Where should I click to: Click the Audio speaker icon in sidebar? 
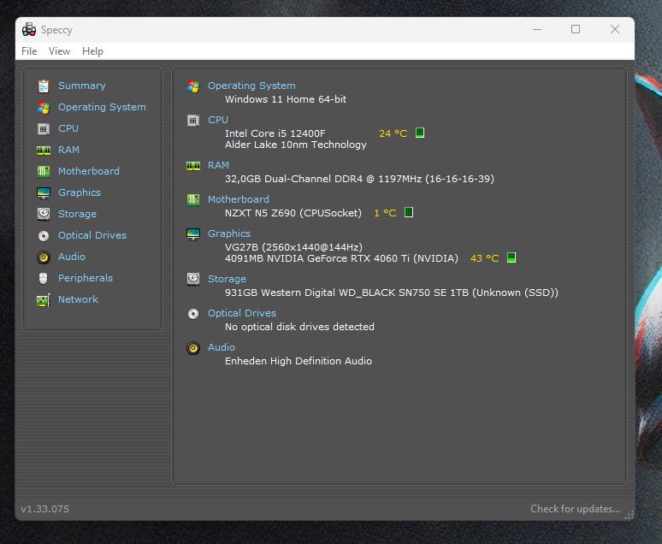click(43, 257)
